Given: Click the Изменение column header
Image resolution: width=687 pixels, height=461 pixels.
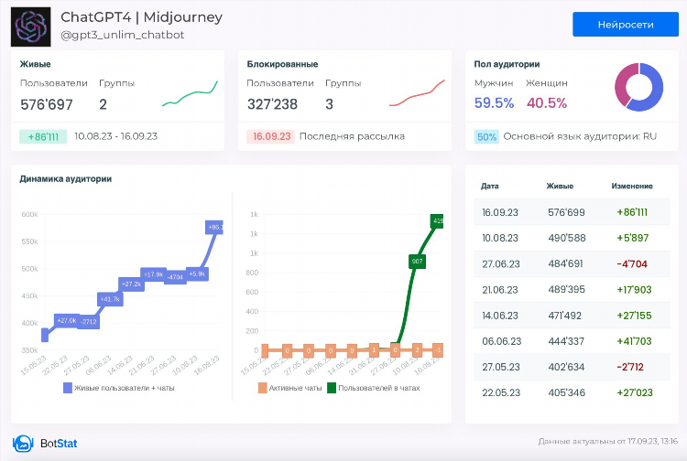Looking at the screenshot, I should click(x=632, y=186).
